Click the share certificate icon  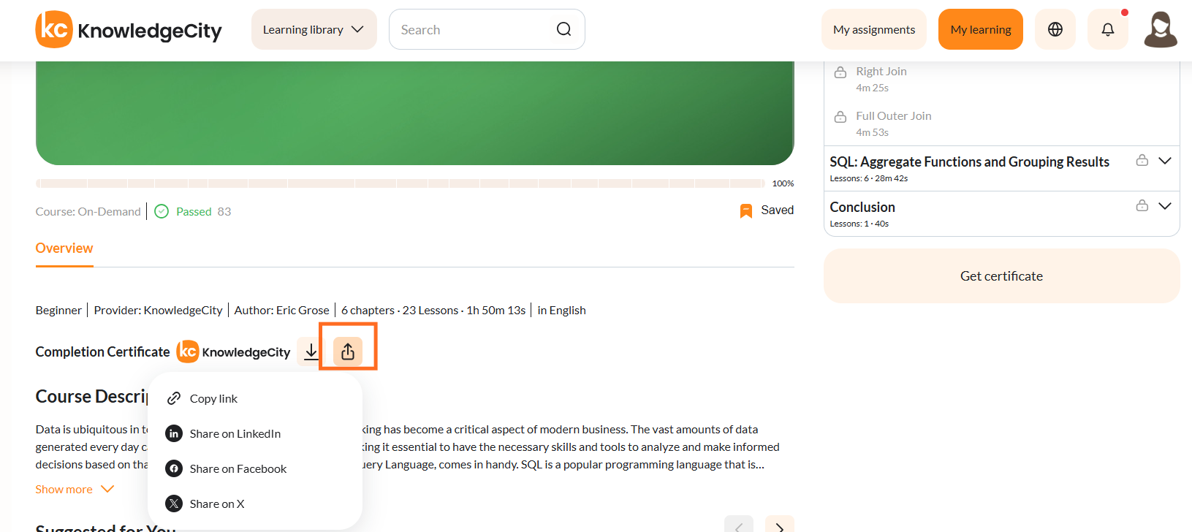coord(348,351)
